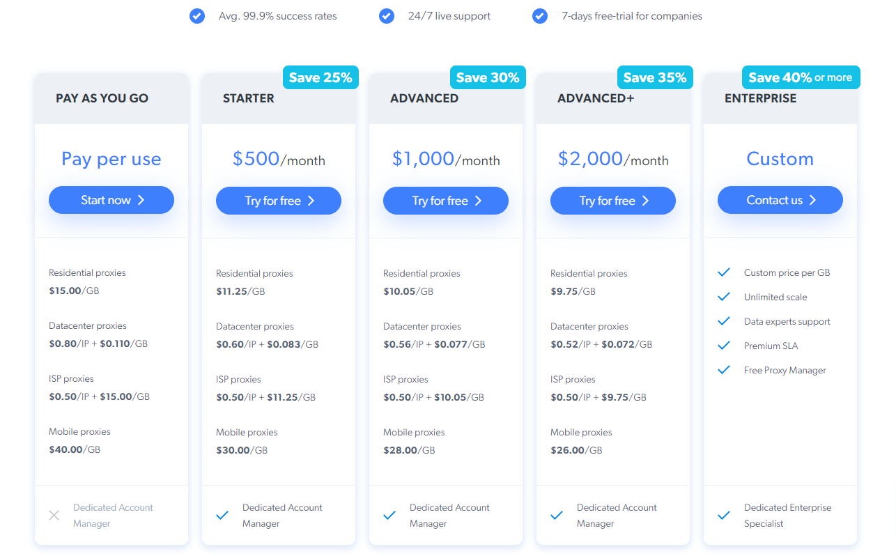Click checkmark icon beside Avg. 99.9% success rates
This screenshot has width=896, height=556.
point(197,16)
